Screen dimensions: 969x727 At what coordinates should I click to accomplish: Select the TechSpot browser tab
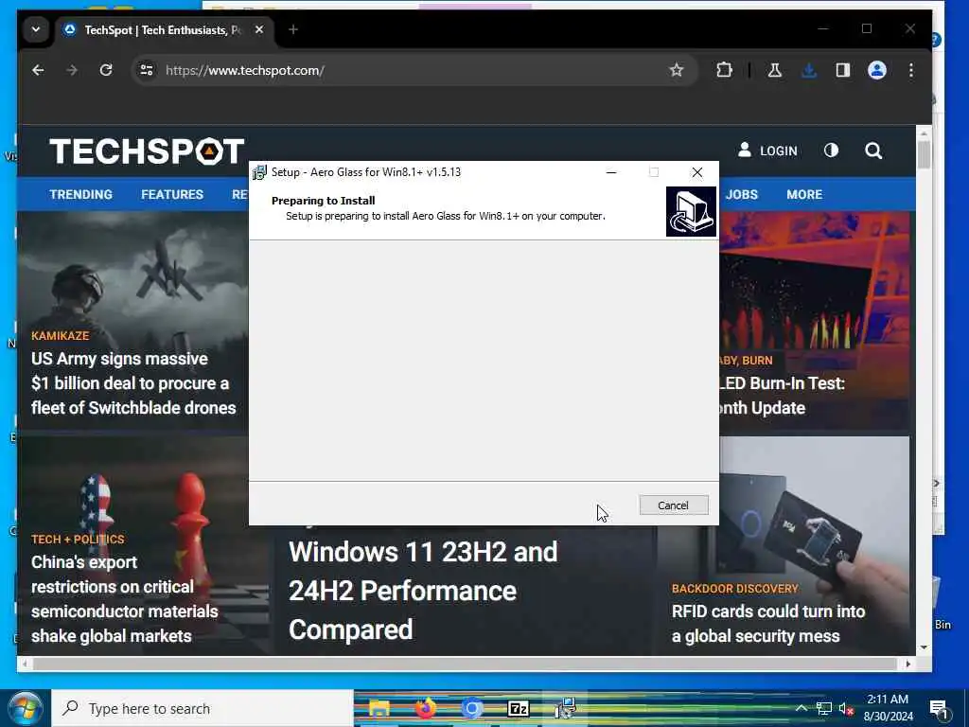point(162,29)
